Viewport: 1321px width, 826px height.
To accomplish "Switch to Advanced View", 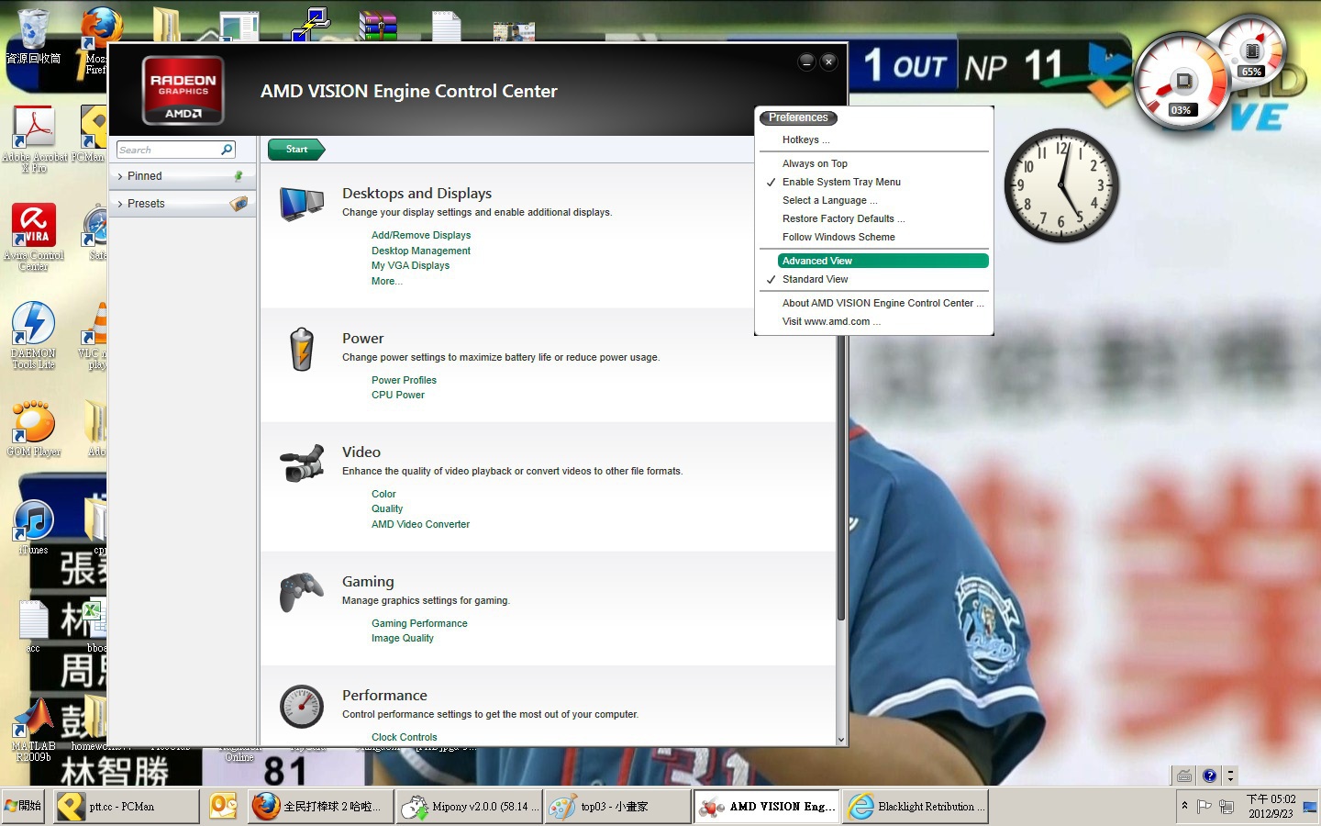I will pos(883,261).
